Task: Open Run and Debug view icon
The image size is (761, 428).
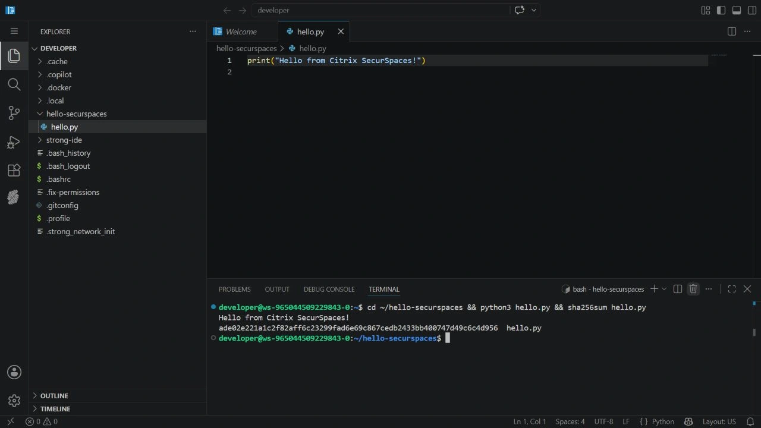Action: pyautogui.click(x=14, y=142)
